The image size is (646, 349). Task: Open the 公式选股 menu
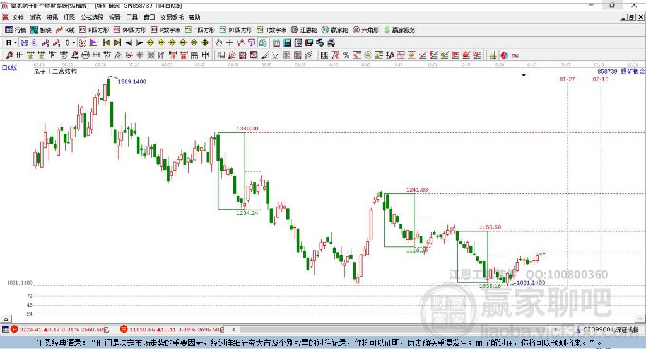pos(92,17)
